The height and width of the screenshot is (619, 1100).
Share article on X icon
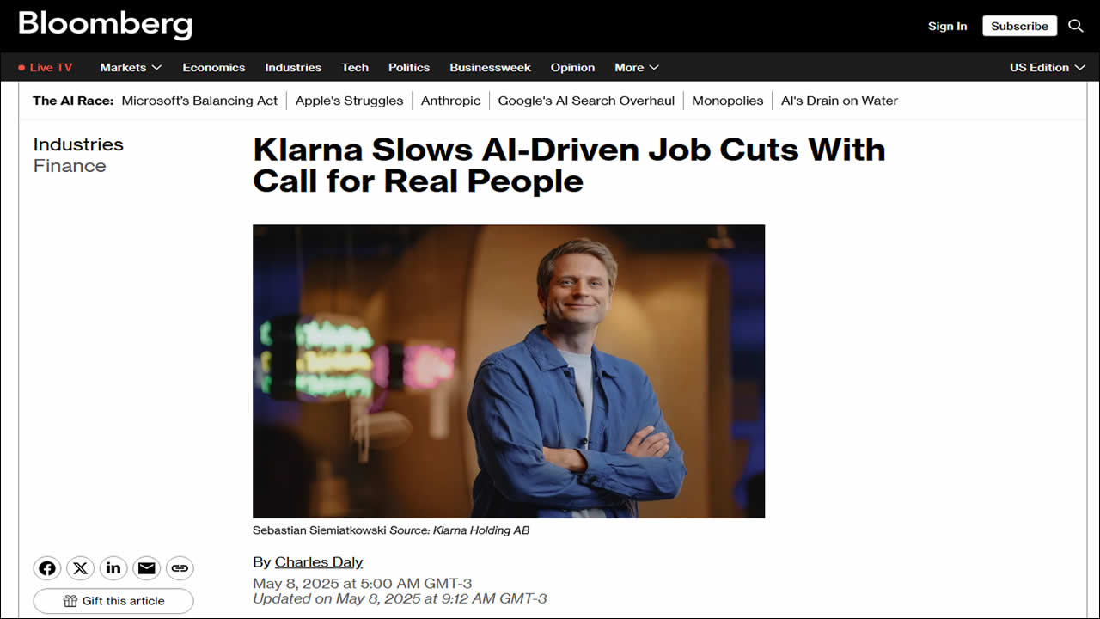pyautogui.click(x=81, y=568)
